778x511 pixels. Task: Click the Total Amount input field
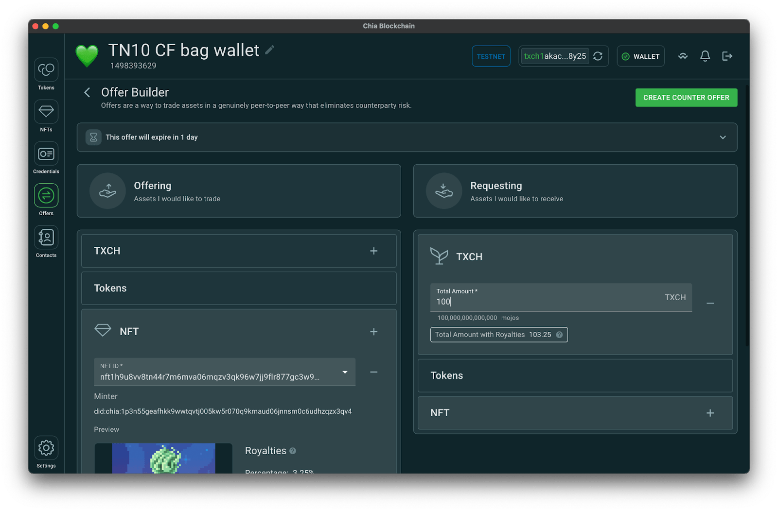point(545,302)
